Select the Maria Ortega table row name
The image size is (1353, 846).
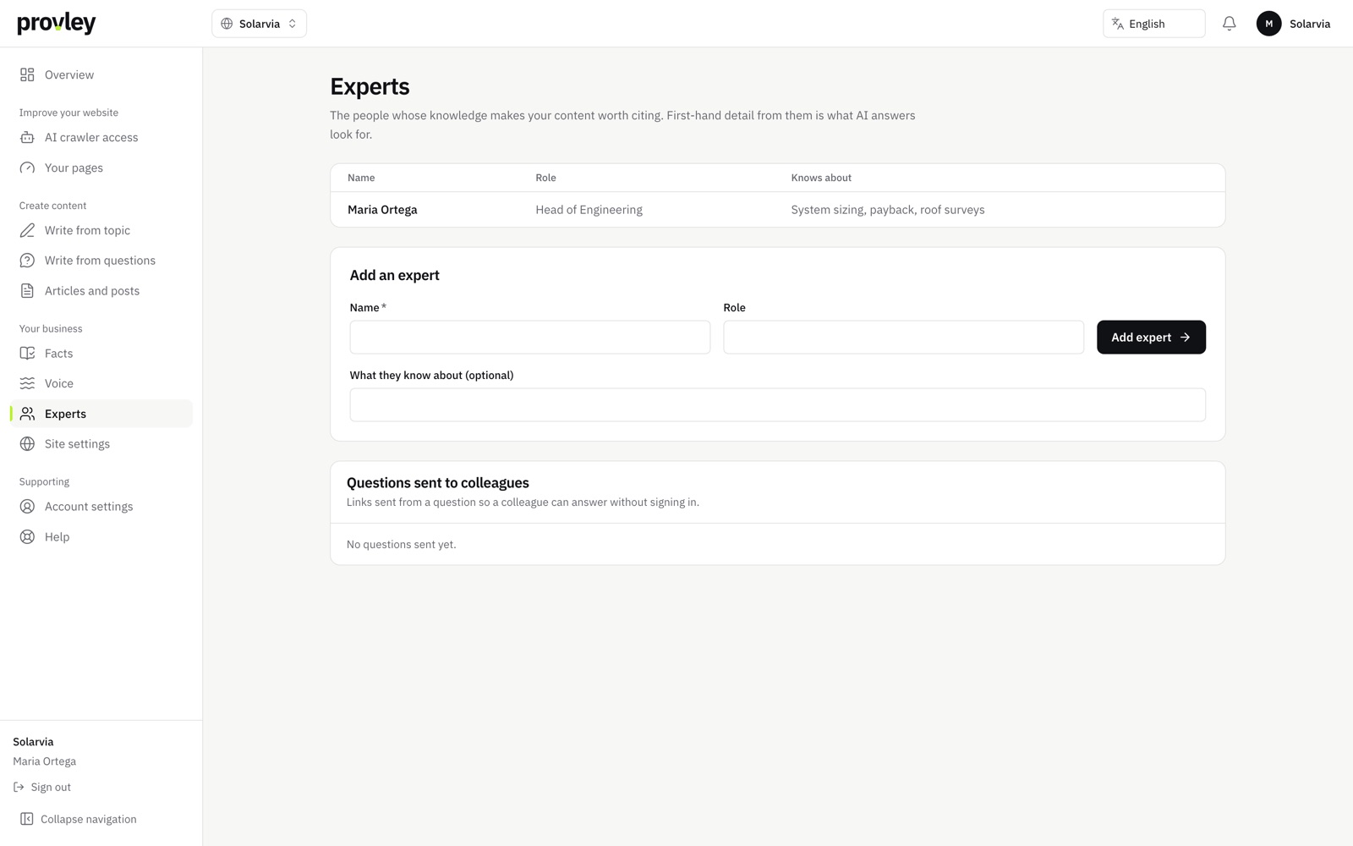coord(382,210)
